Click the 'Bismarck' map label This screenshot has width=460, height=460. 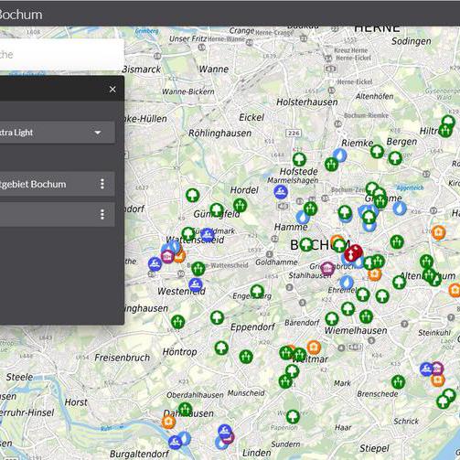[141, 70]
